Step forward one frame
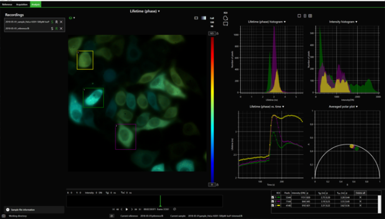The image size is (385, 219). (x=132, y=210)
